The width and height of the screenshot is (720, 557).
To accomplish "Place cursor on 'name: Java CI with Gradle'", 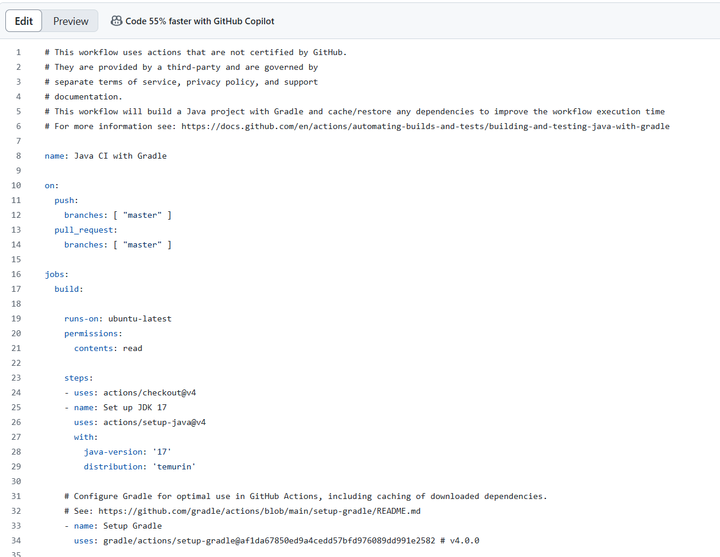I will click(106, 156).
